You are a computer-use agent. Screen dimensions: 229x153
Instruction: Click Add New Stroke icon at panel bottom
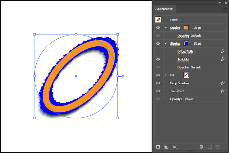pyautogui.click(x=158, y=147)
